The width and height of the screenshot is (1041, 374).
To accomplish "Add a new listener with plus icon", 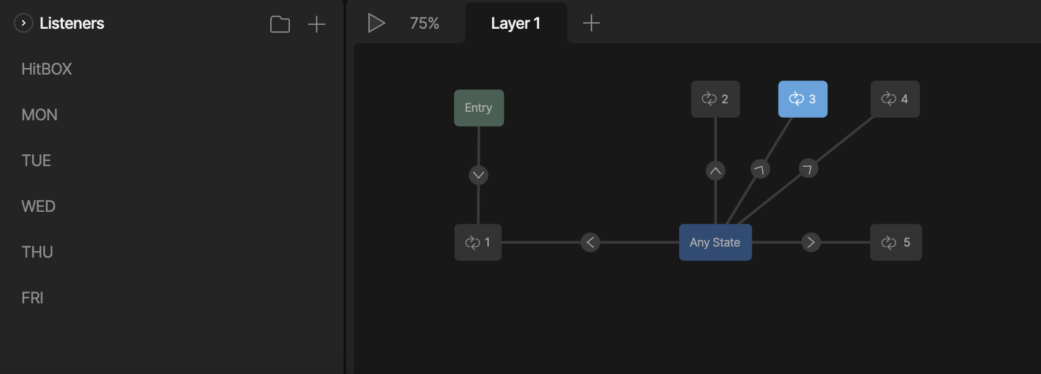I will click(x=317, y=24).
